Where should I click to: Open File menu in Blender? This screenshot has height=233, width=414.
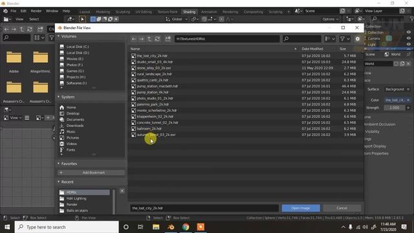[13, 11]
